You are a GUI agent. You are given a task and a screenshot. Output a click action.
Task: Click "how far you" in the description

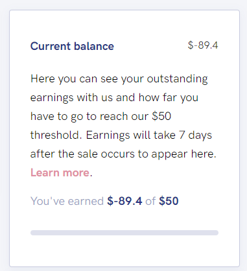(169, 98)
